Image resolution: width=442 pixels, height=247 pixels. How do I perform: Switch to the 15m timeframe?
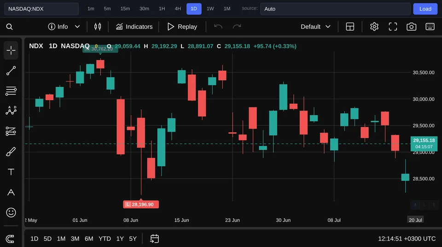point(125,9)
